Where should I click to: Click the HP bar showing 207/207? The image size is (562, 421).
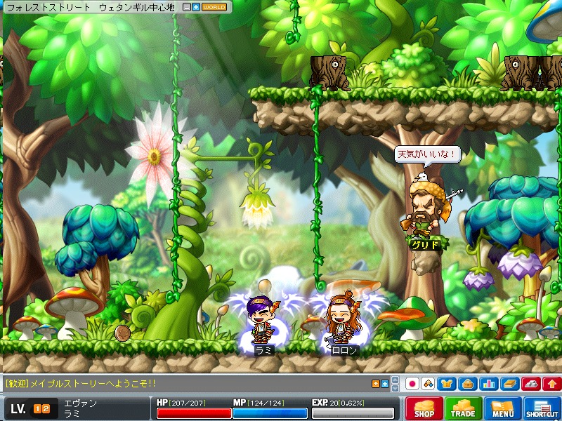pyautogui.click(x=193, y=413)
